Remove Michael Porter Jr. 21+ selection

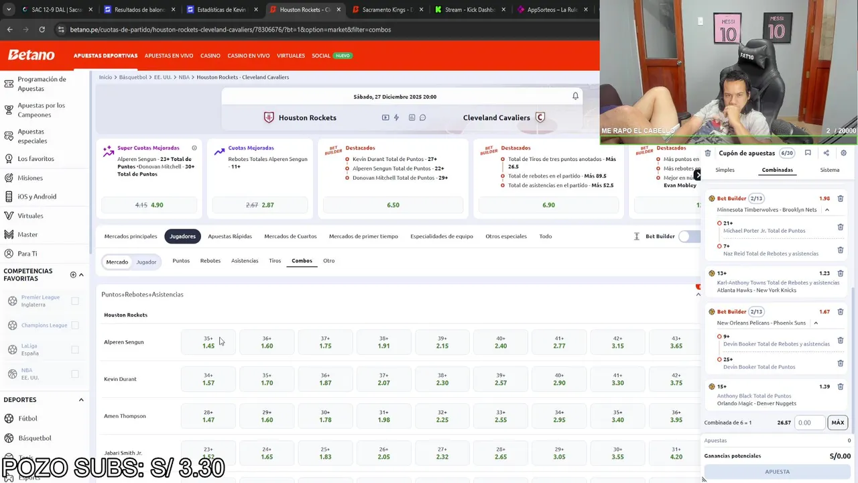840,227
